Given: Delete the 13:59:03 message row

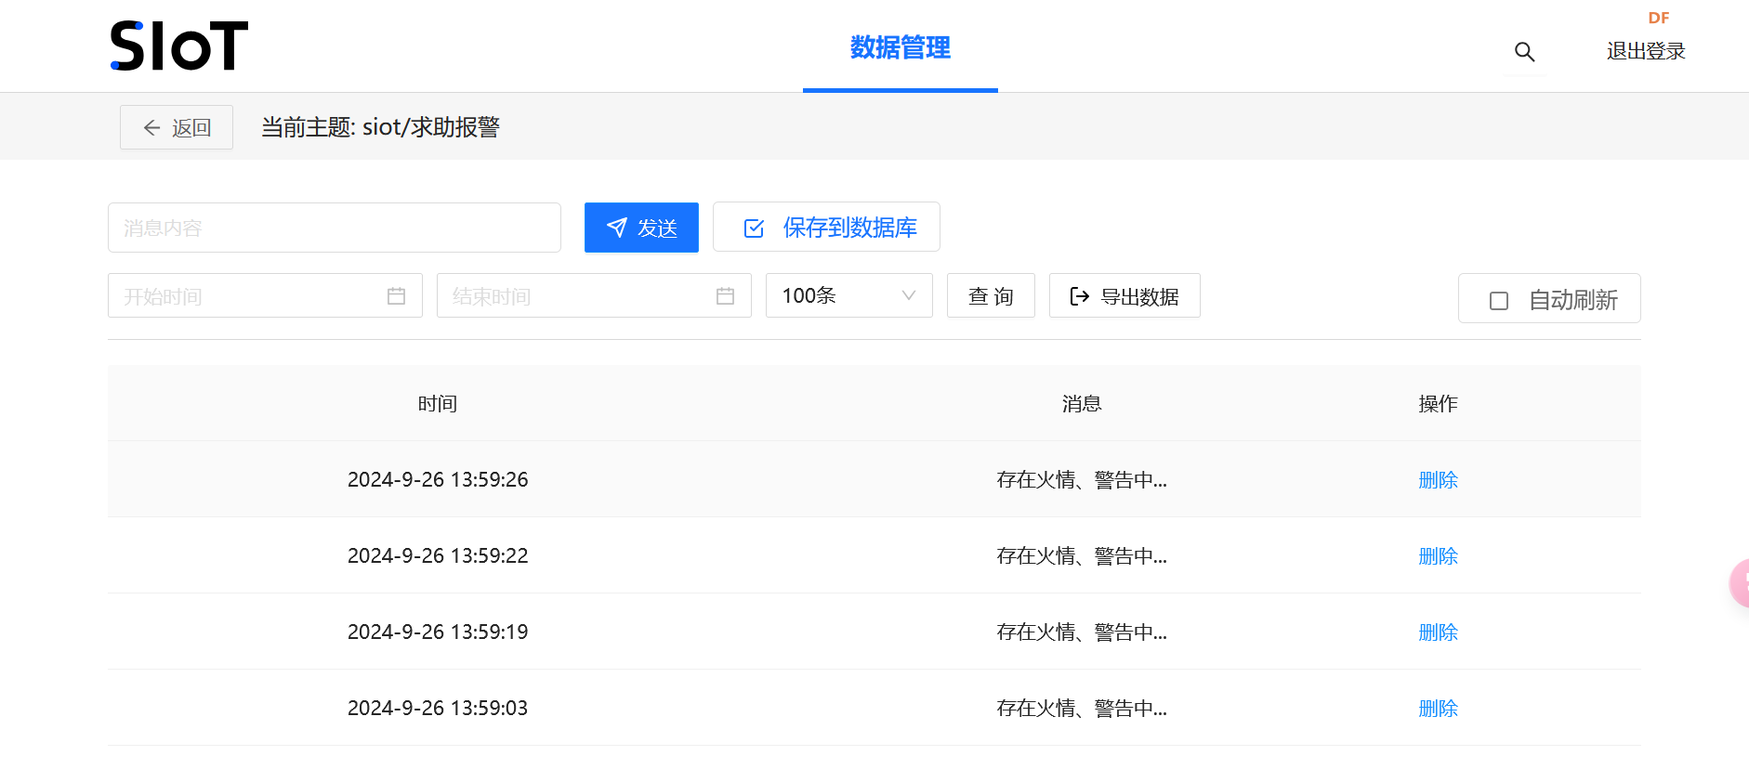Looking at the screenshot, I should 1438,709.
